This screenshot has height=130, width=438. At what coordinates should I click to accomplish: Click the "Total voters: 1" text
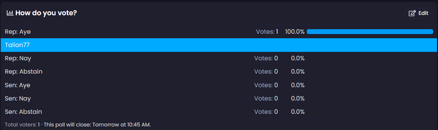click(x=22, y=124)
